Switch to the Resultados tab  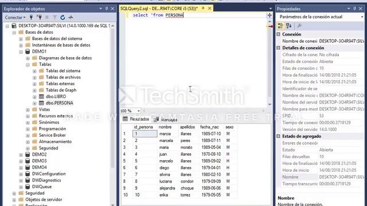[x=136, y=119]
